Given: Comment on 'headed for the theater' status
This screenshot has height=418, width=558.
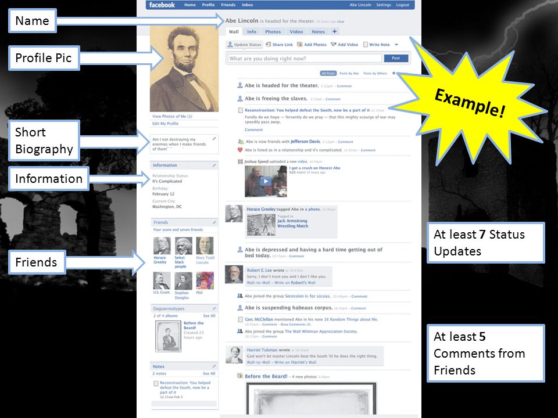Looking at the screenshot, I should [344, 86].
